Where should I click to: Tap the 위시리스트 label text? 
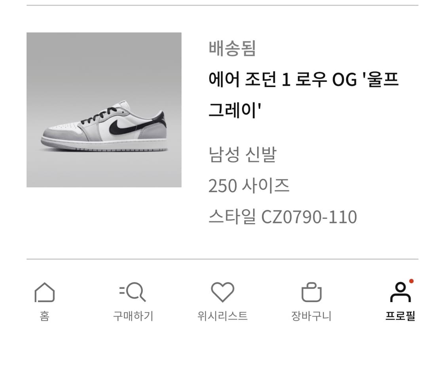tap(222, 316)
